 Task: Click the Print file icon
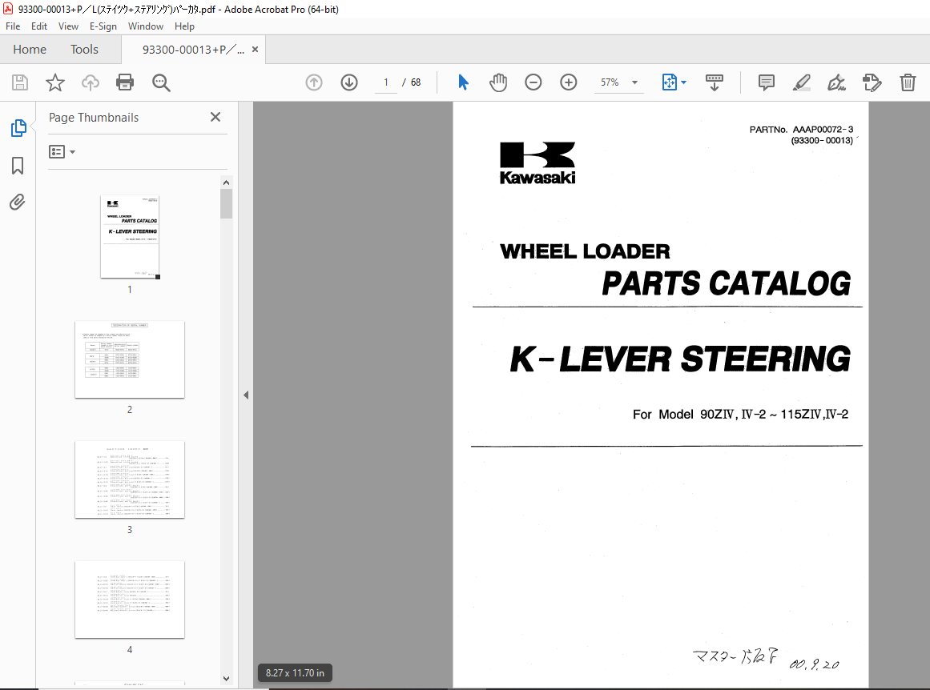pos(124,82)
